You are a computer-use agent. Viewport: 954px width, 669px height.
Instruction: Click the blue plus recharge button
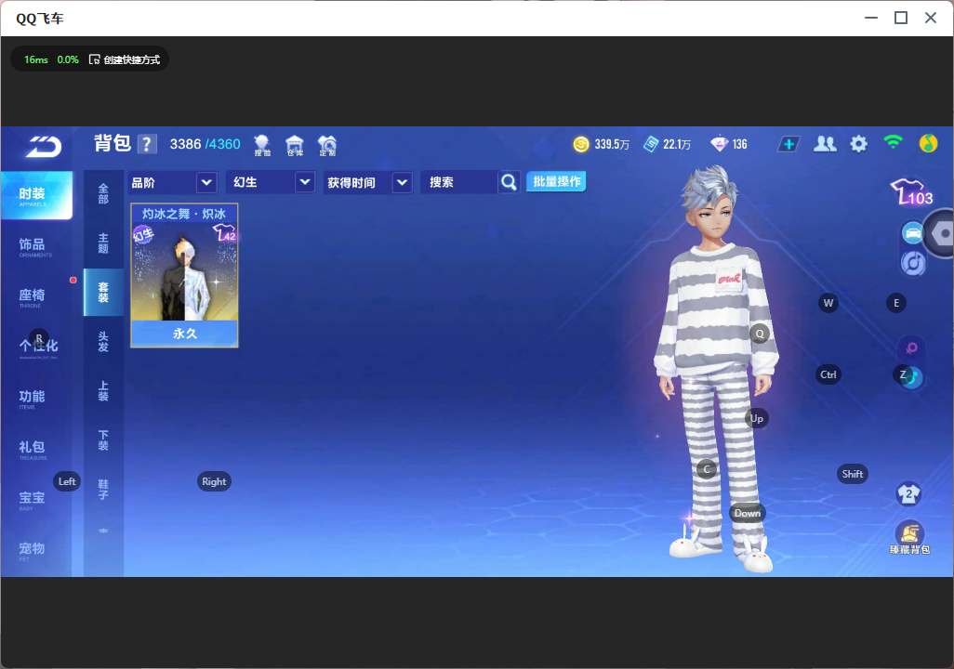pos(788,144)
